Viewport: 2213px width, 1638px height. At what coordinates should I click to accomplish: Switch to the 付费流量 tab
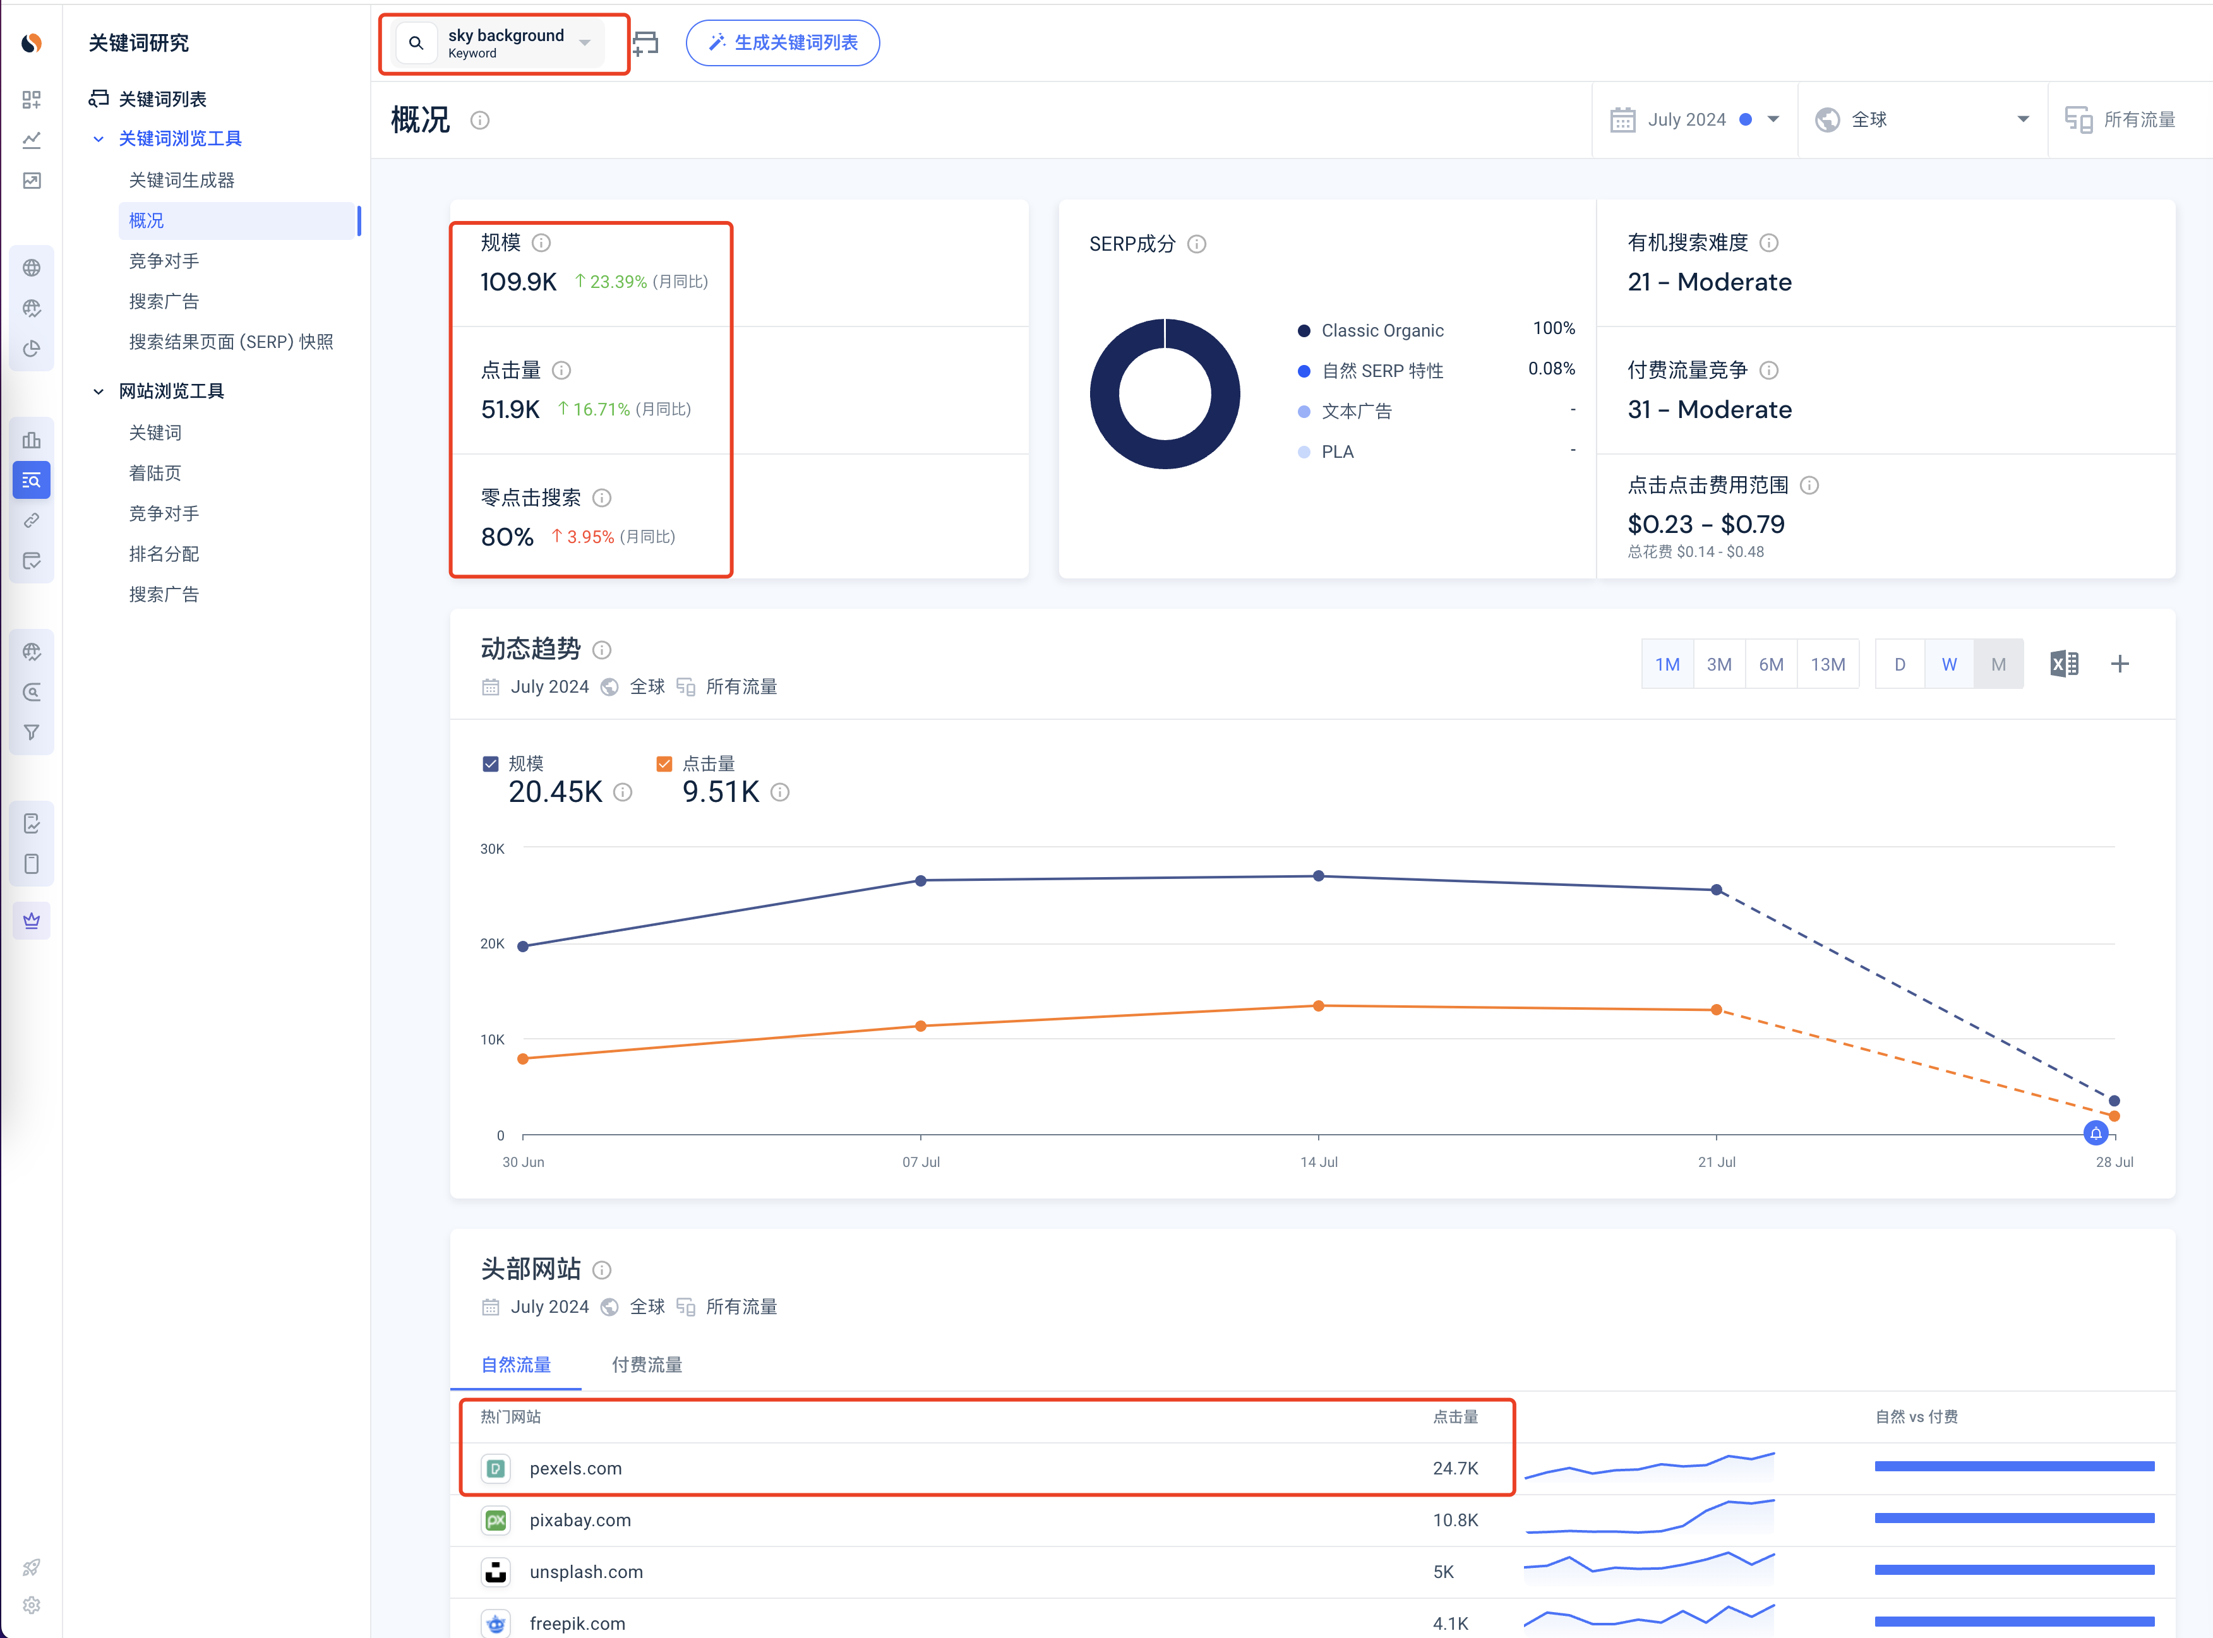[x=647, y=1365]
